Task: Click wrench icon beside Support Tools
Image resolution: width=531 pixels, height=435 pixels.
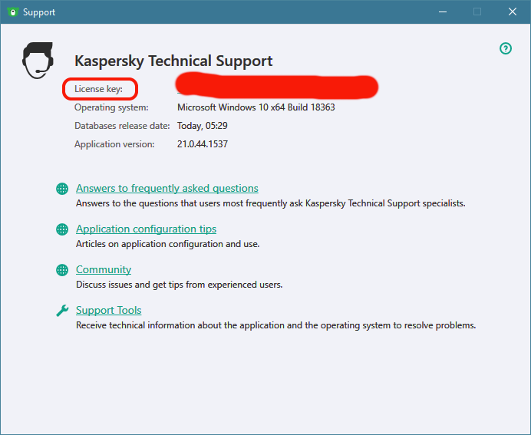Action: pyautogui.click(x=62, y=311)
